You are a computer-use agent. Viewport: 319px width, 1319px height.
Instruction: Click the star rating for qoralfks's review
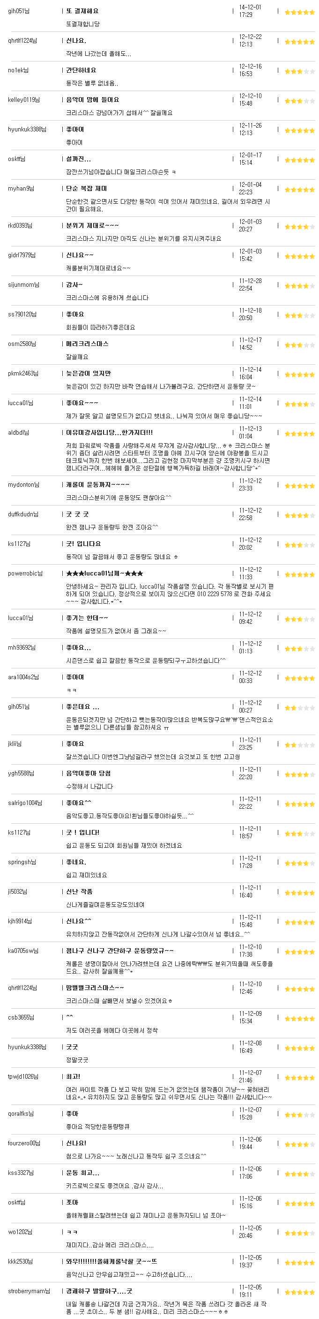299,1115
